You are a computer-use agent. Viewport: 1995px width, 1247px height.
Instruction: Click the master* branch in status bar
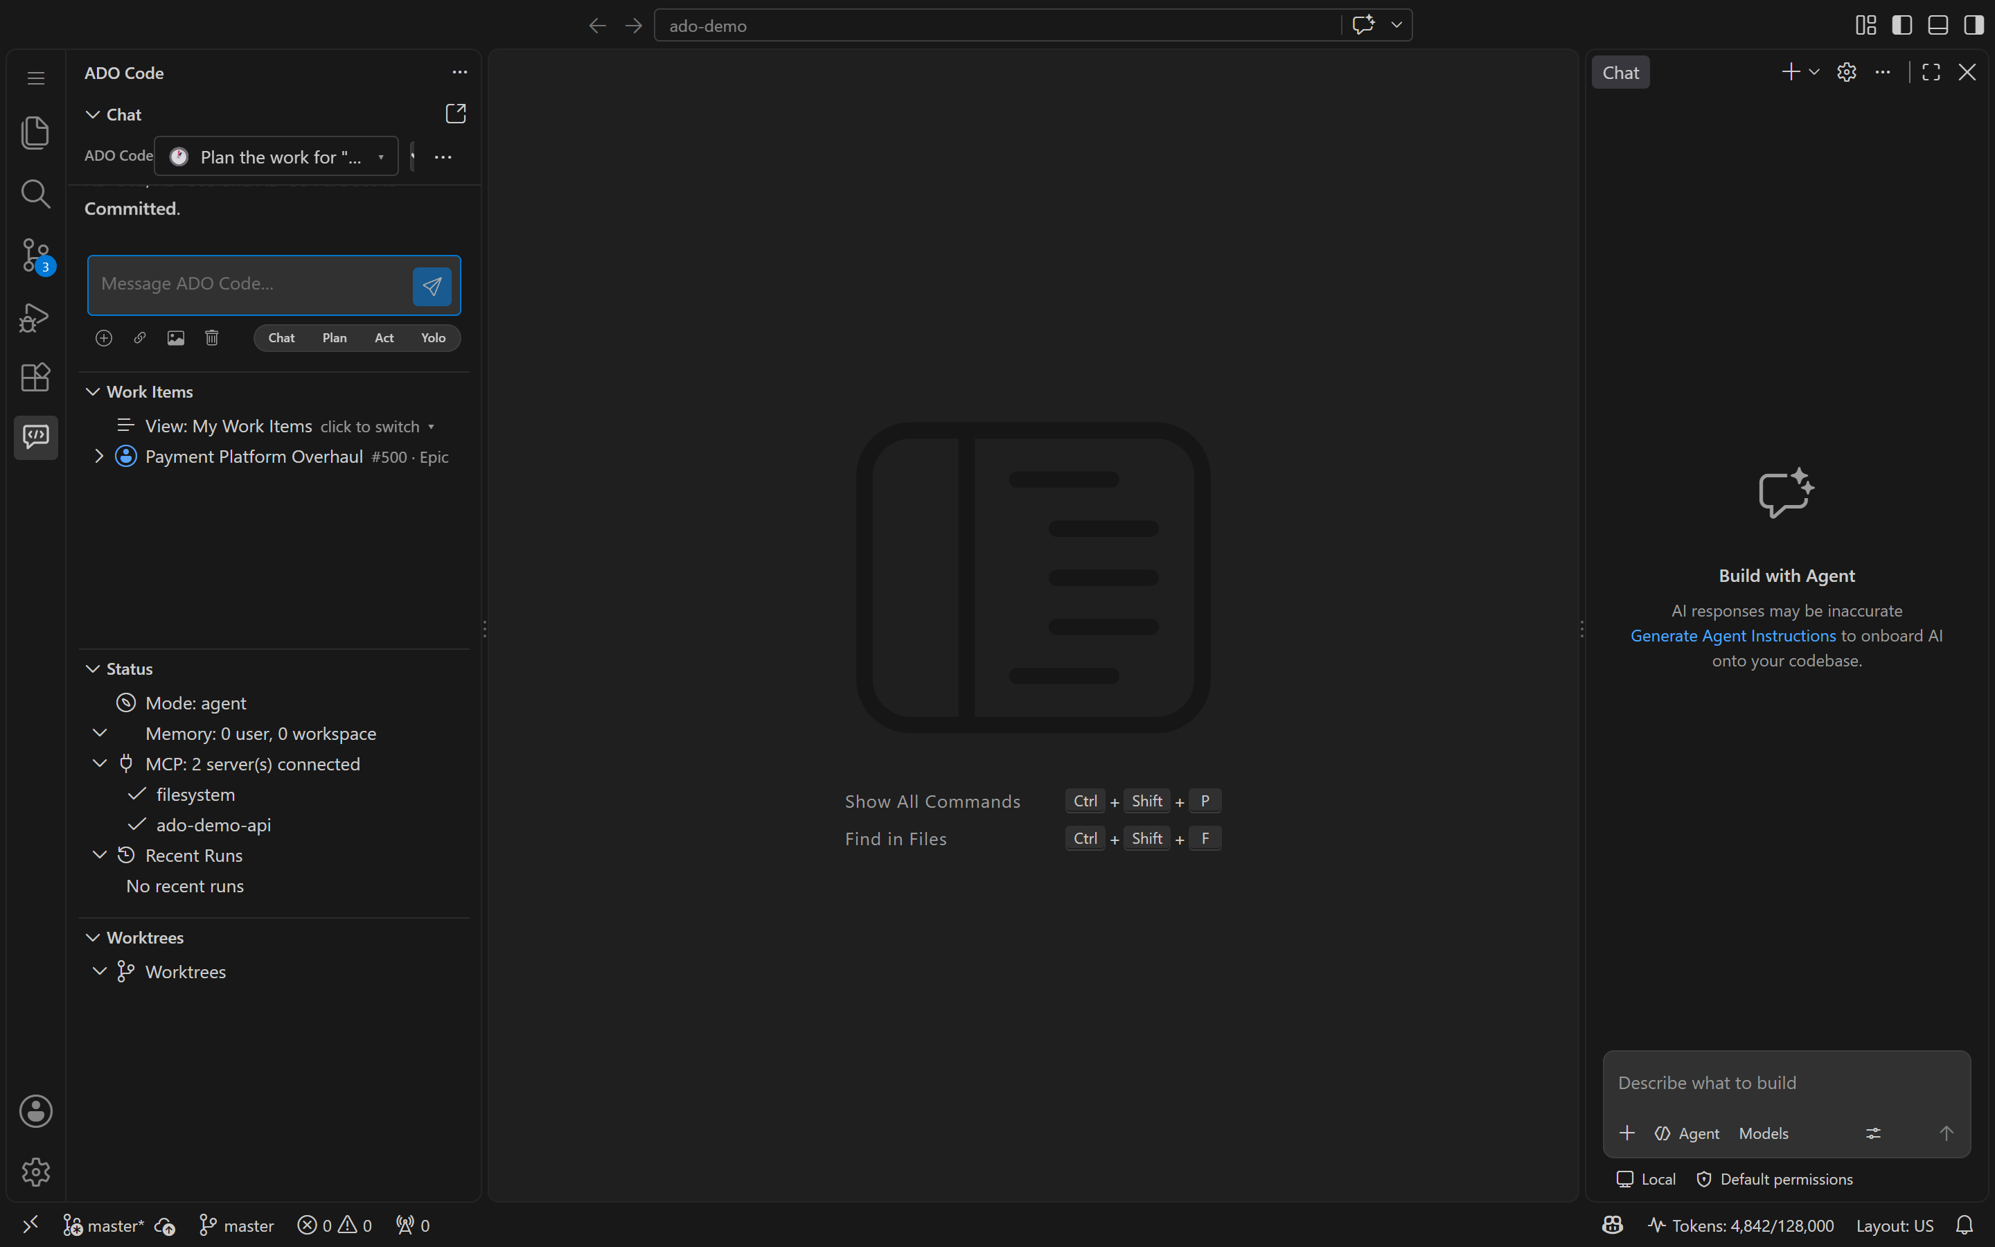tap(104, 1226)
